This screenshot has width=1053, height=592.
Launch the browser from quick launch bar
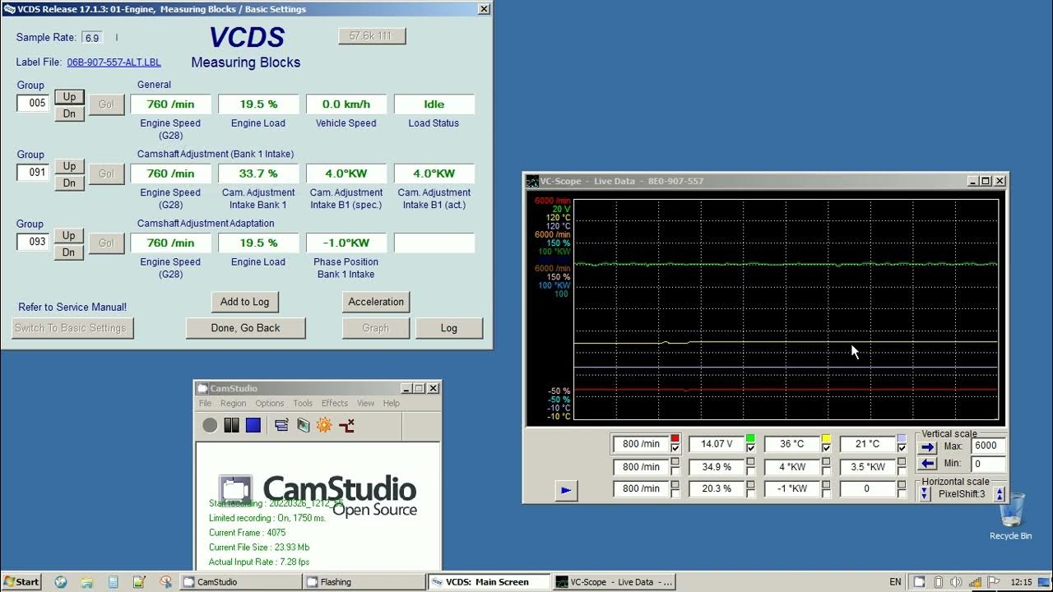[61, 581]
